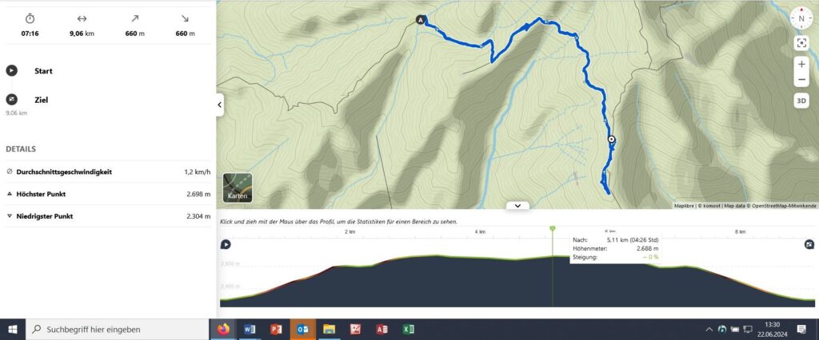Select the Ziel waypoint in sidebar
819x340 pixels.
point(42,100)
